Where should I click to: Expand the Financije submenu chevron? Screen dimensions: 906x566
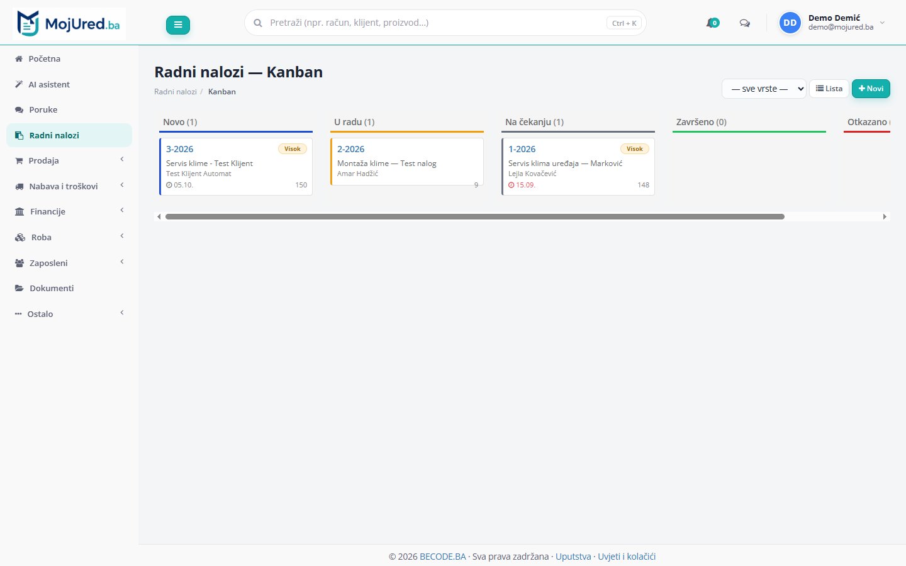(x=122, y=211)
